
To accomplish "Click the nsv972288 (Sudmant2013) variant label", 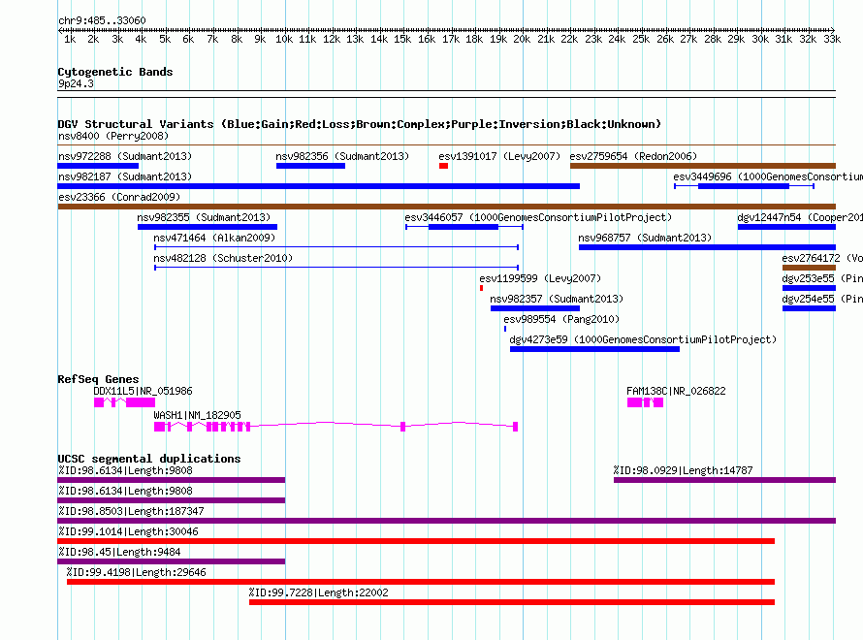I will coord(125,156).
